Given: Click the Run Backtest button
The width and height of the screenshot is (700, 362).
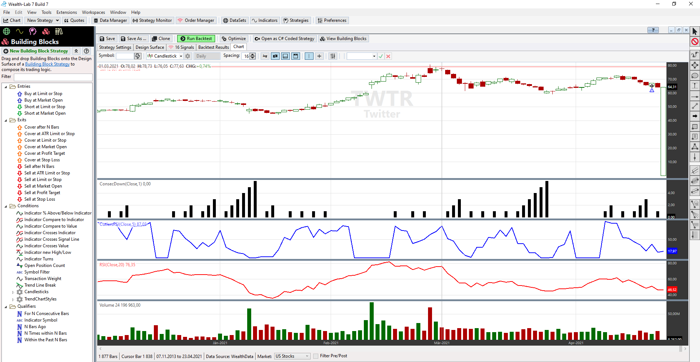Looking at the screenshot, I should point(196,39).
